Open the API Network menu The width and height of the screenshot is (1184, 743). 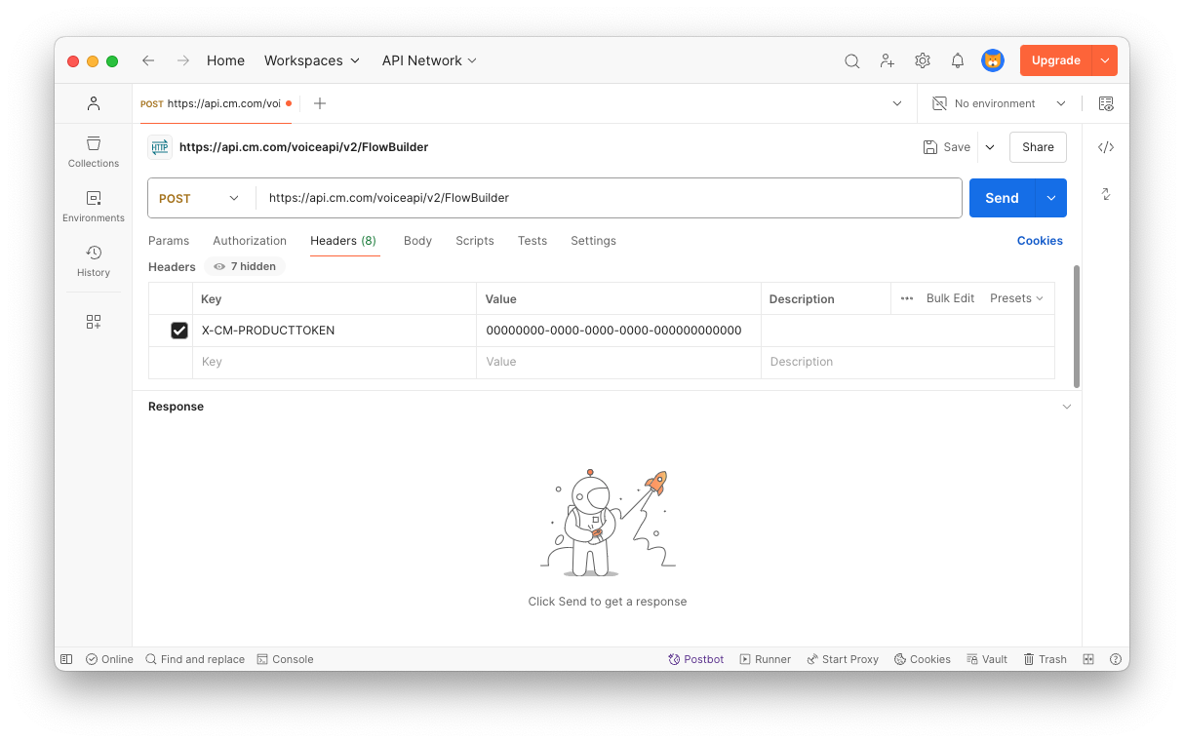[429, 60]
